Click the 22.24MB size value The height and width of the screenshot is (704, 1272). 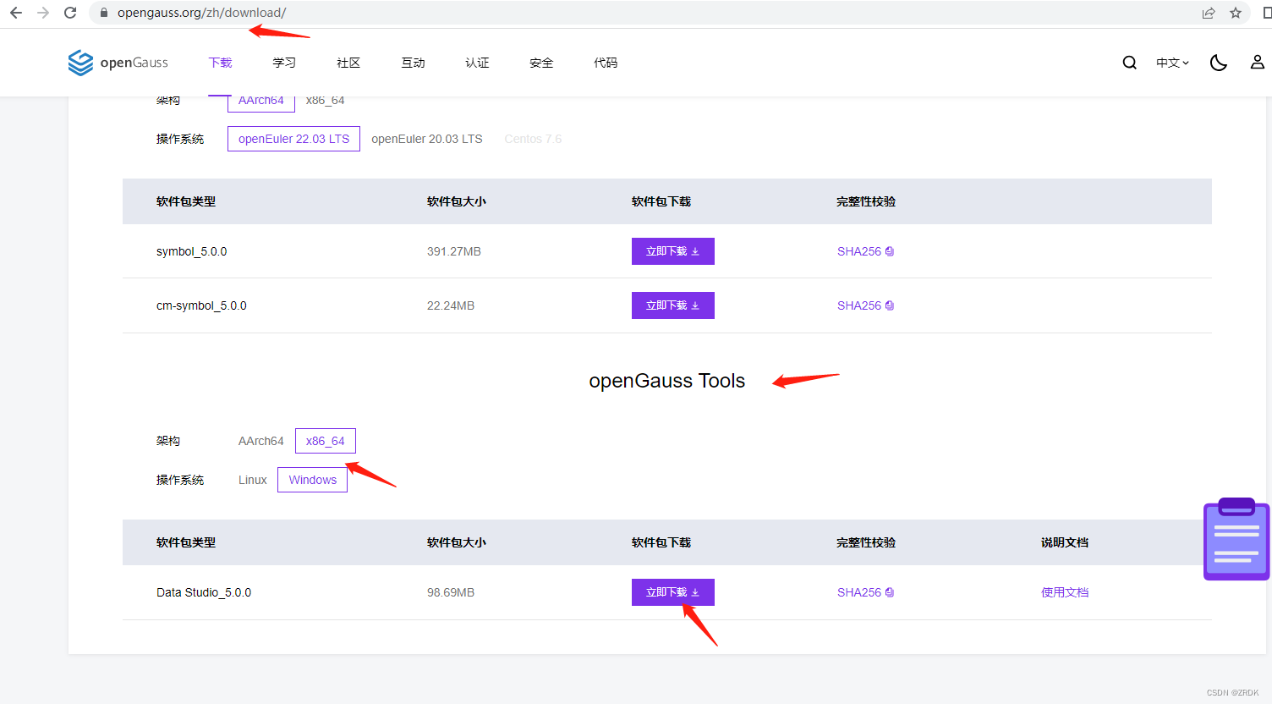(x=451, y=305)
